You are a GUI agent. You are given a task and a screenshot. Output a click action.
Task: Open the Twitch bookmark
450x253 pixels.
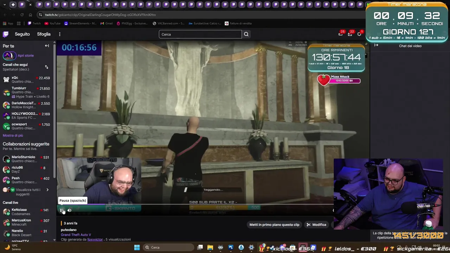(x=34, y=24)
